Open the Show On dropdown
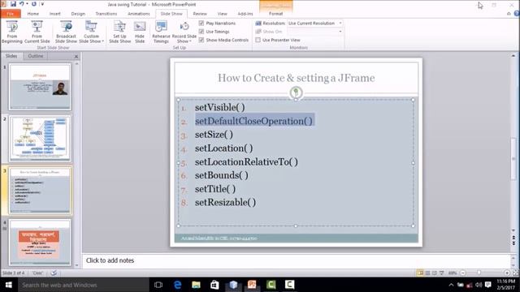520x292 pixels. pyautogui.click(x=314, y=32)
